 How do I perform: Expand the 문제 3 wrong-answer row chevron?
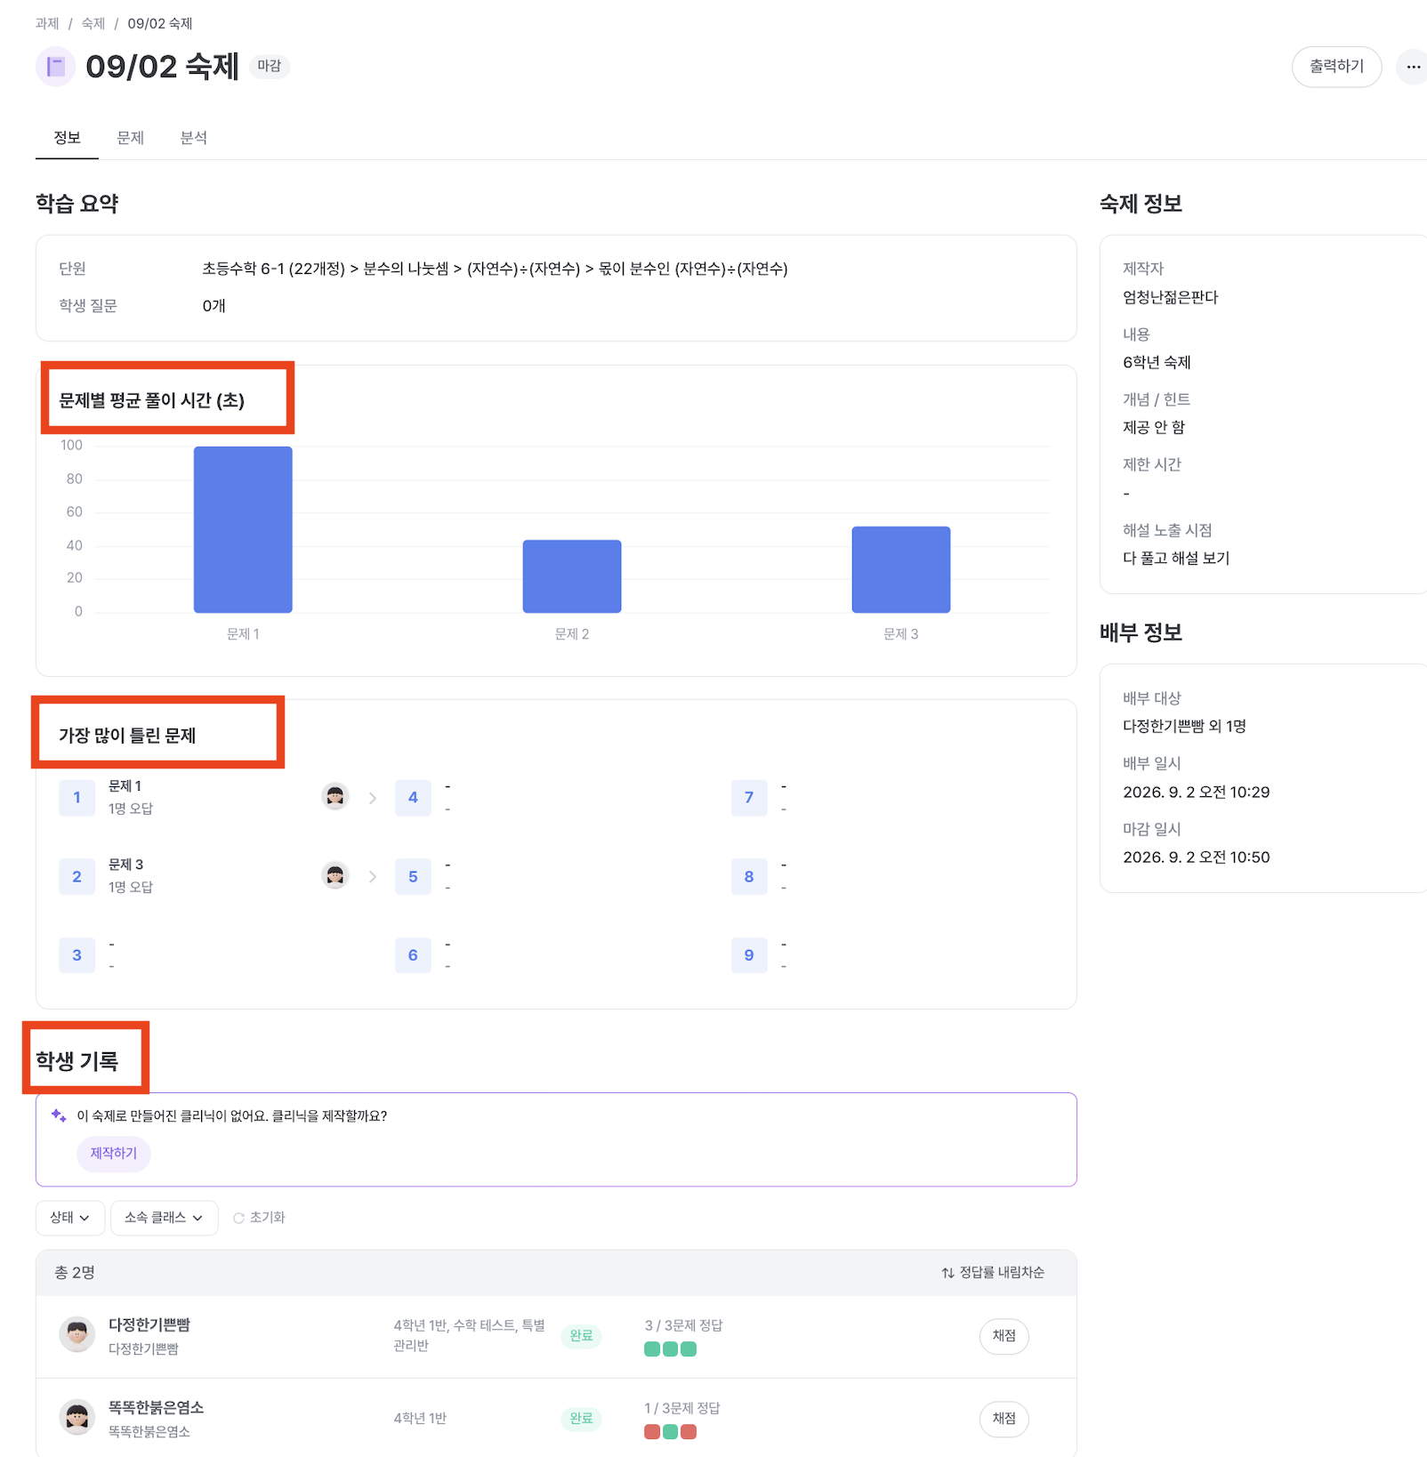373,876
